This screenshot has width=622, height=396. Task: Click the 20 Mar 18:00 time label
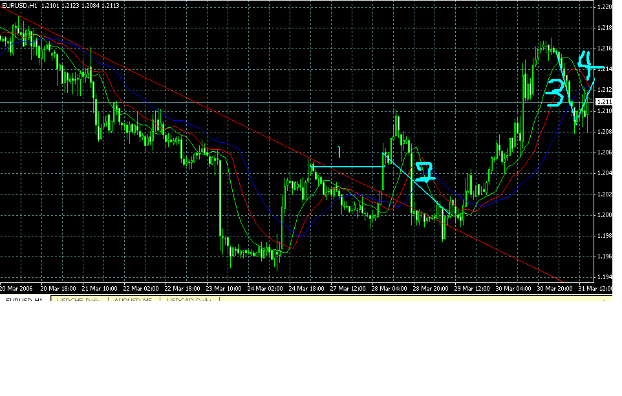coord(58,289)
